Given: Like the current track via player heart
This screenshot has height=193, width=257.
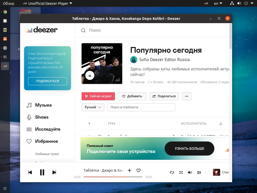Looking at the screenshot, I should point(139,170).
